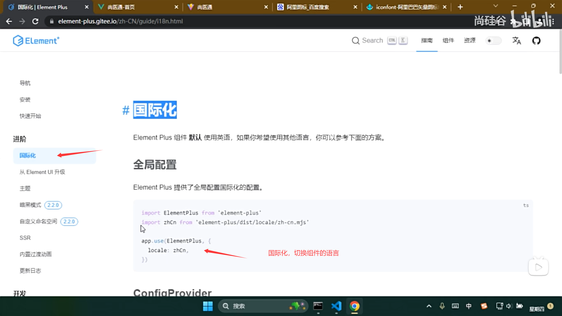Open the Chrome profile dropdown arrow beside tabs

click(x=495, y=6)
